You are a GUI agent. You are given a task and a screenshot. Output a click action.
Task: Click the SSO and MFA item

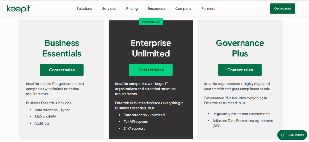(45, 117)
